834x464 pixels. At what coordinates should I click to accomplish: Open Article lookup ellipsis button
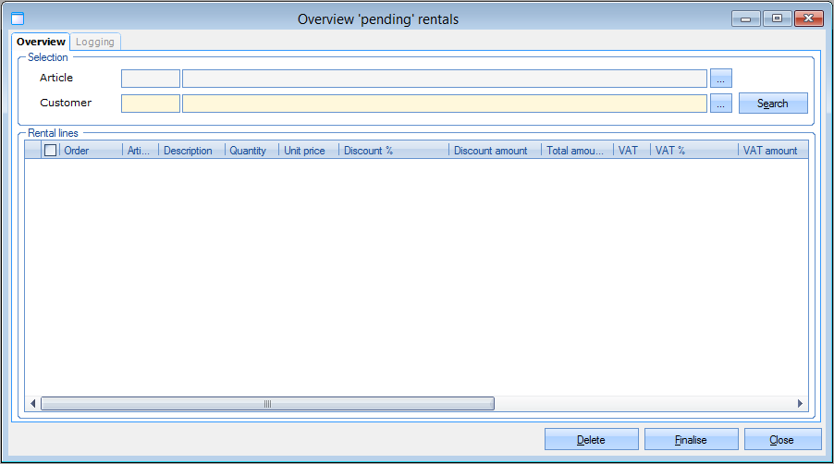(720, 79)
